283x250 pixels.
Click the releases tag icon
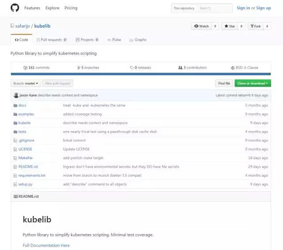132,68
